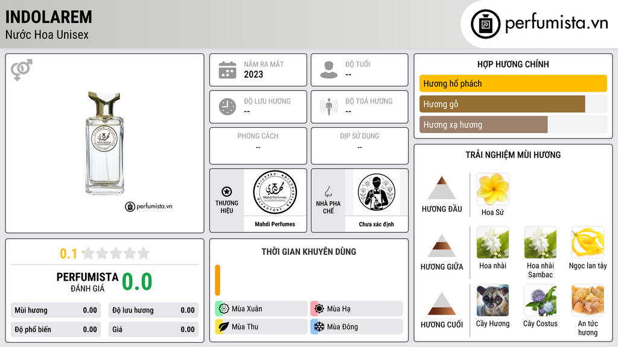Click the Mùa Thu season label

pyautogui.click(x=245, y=327)
